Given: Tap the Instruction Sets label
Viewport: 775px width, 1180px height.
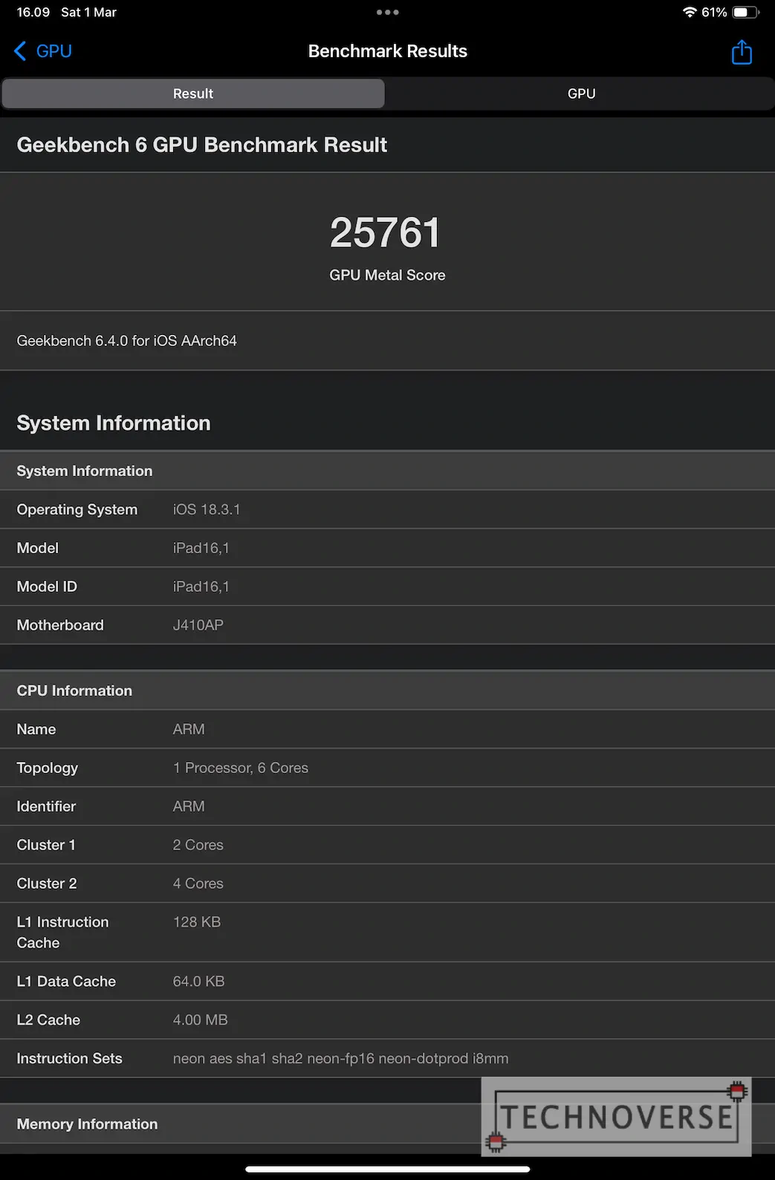Looking at the screenshot, I should point(70,1059).
